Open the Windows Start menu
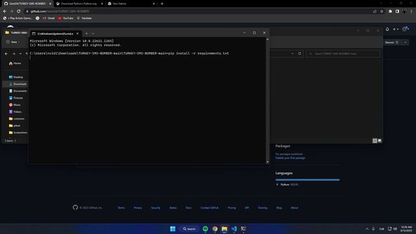Viewport: 416px width, 234px height. tap(173, 229)
